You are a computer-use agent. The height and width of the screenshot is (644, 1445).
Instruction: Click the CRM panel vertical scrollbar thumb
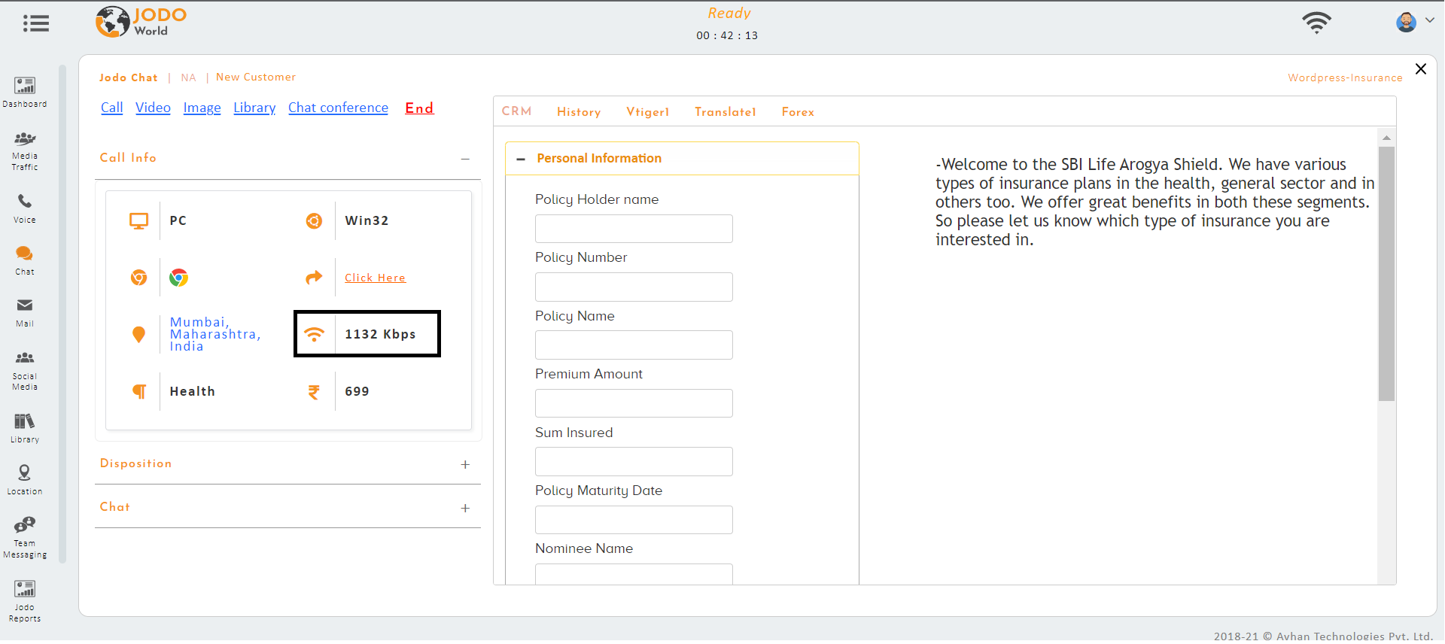(1386, 274)
